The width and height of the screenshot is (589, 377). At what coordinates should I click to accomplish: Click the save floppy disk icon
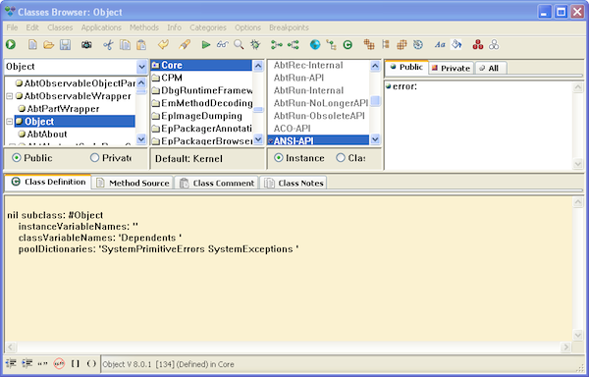coord(66,45)
